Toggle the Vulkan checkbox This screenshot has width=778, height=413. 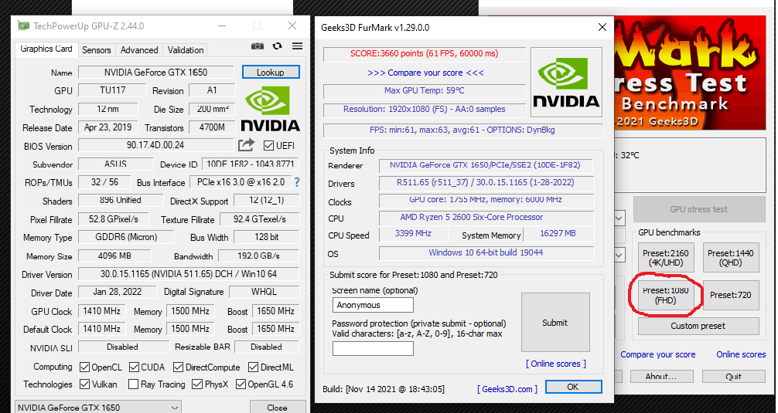(x=84, y=384)
